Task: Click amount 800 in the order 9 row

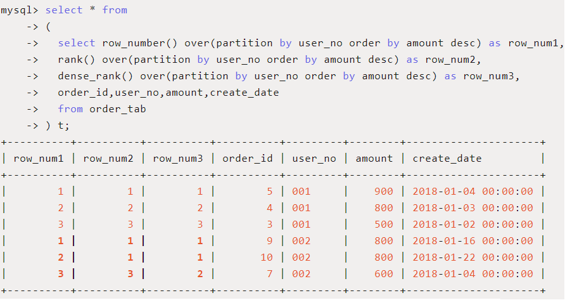Action: click(x=384, y=241)
